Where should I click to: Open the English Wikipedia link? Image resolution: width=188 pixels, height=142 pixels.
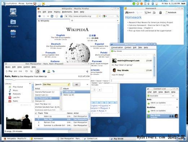61,35
